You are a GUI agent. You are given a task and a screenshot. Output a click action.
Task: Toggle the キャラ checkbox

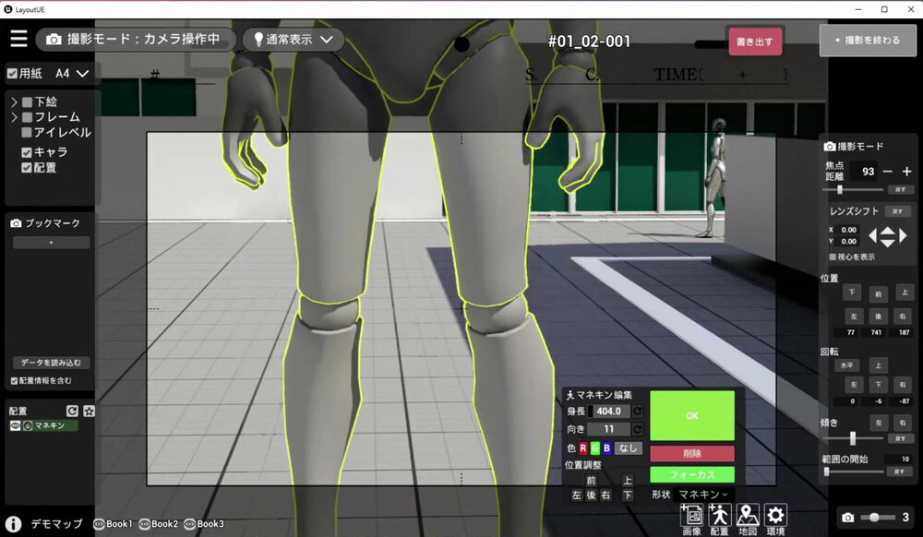pos(27,152)
